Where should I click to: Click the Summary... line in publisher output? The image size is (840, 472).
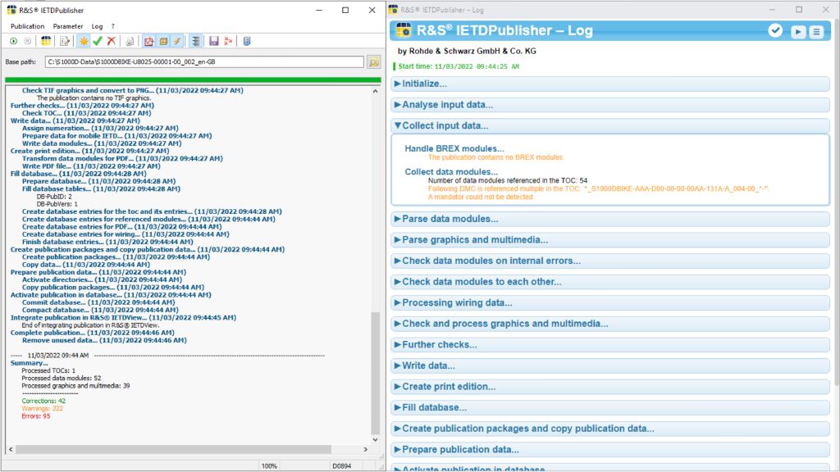[29, 363]
